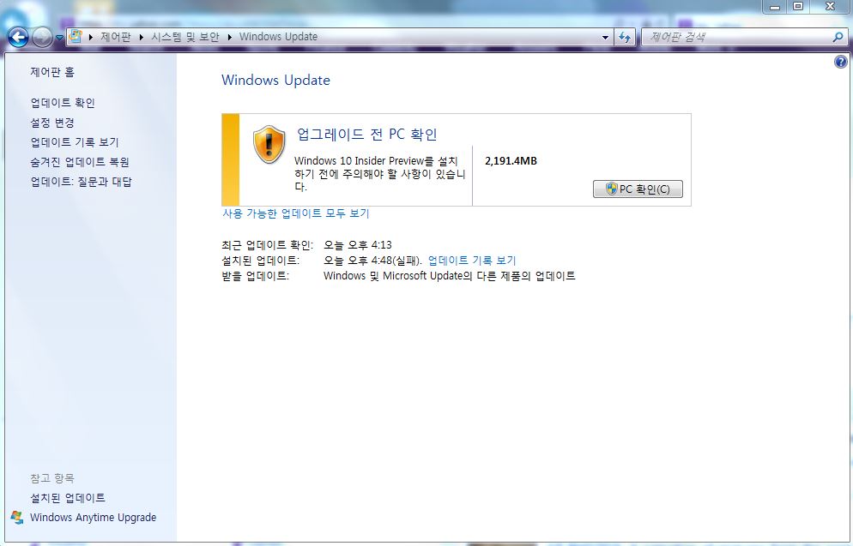Focus the 제어판 검색 search field

click(x=736, y=37)
